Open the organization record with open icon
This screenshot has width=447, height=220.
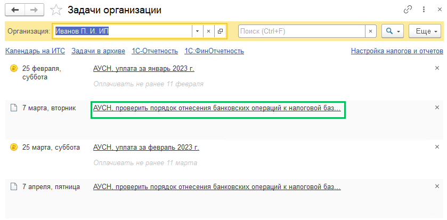[x=220, y=31]
